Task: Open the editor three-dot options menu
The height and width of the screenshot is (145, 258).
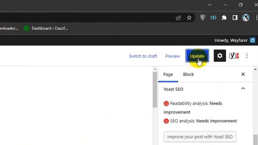Action: pyautogui.click(x=247, y=56)
